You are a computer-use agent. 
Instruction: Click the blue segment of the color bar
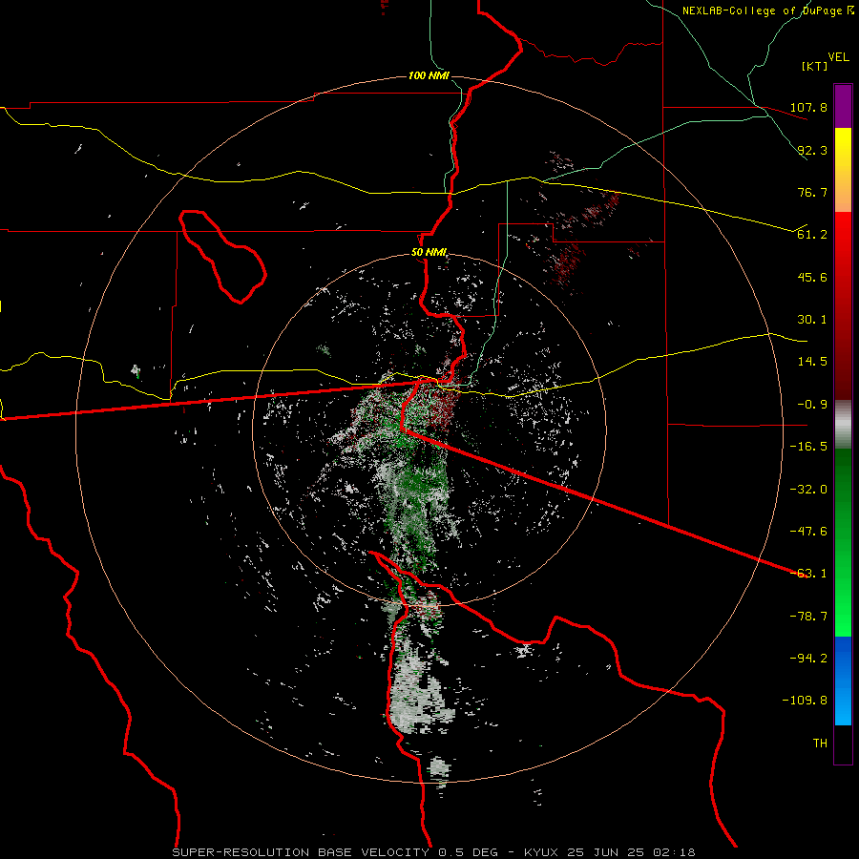pyautogui.click(x=843, y=681)
